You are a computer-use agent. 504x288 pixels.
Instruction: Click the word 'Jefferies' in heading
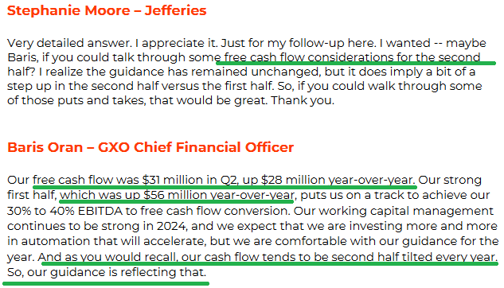175,10
